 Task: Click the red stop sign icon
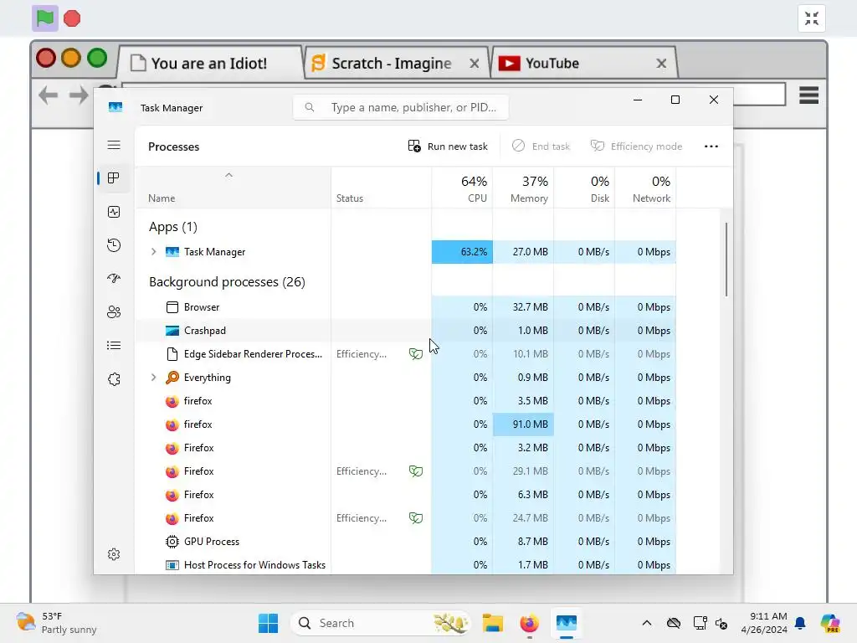click(x=72, y=18)
